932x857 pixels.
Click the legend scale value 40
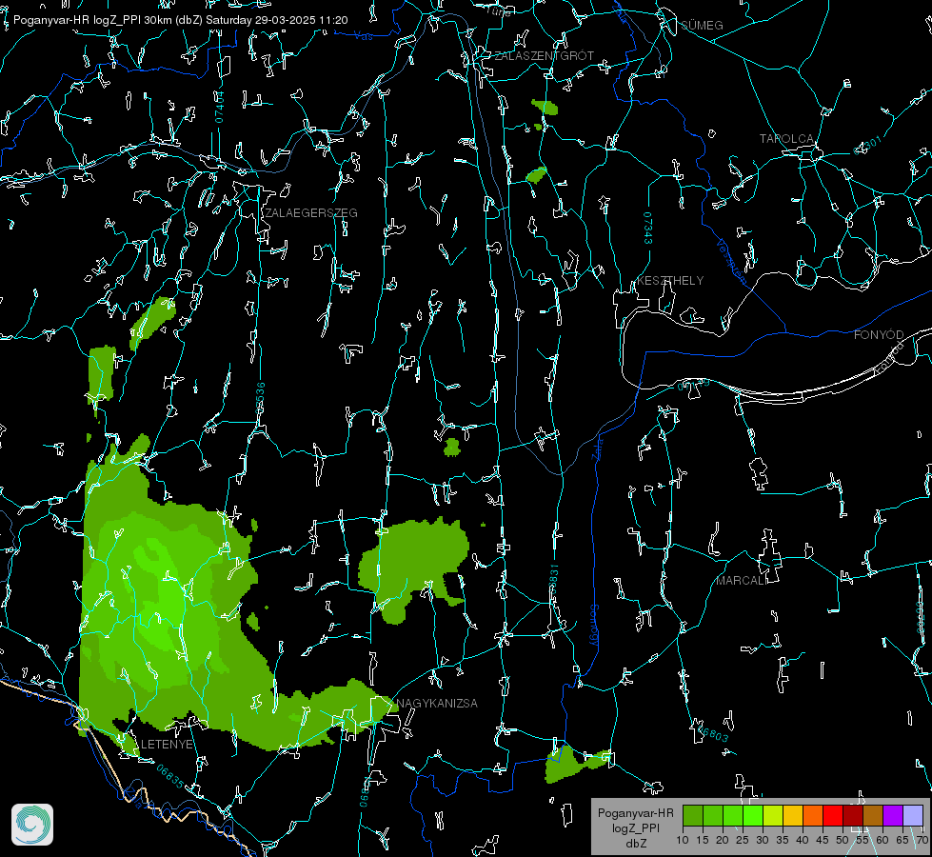[x=803, y=841]
